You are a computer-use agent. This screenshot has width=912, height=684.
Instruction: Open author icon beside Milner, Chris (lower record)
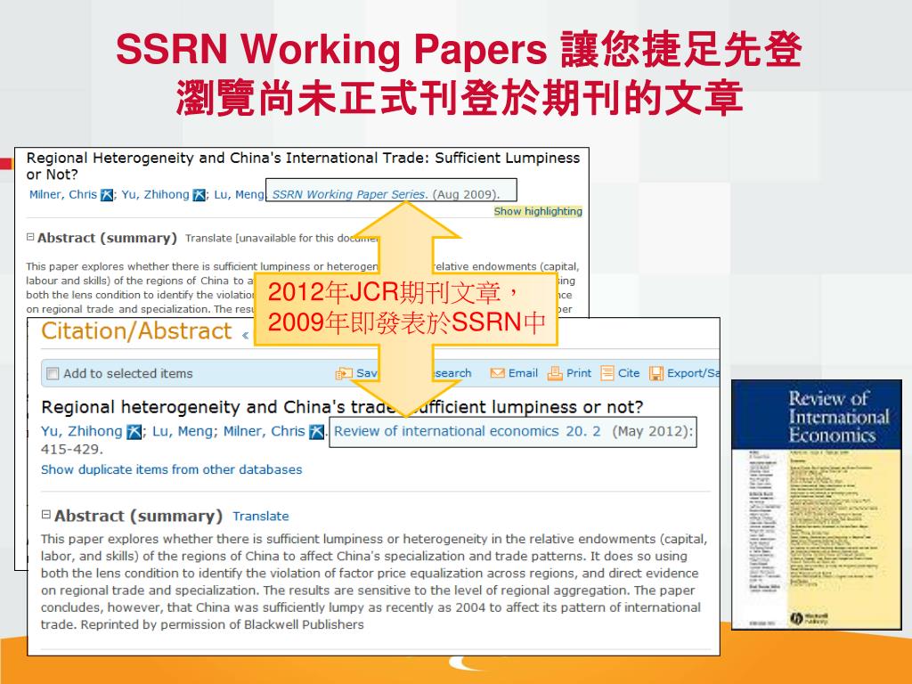[x=316, y=432]
